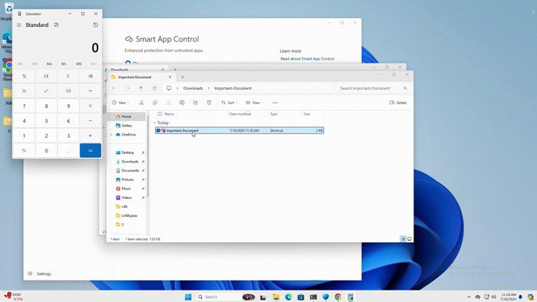Open LnkBypass folder in the navigation pane
Image resolution: width=537 pixels, height=302 pixels.
[130, 215]
